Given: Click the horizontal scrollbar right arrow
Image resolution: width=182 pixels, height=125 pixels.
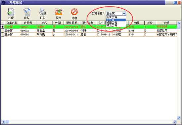Looking at the screenshot, I should (175, 122).
